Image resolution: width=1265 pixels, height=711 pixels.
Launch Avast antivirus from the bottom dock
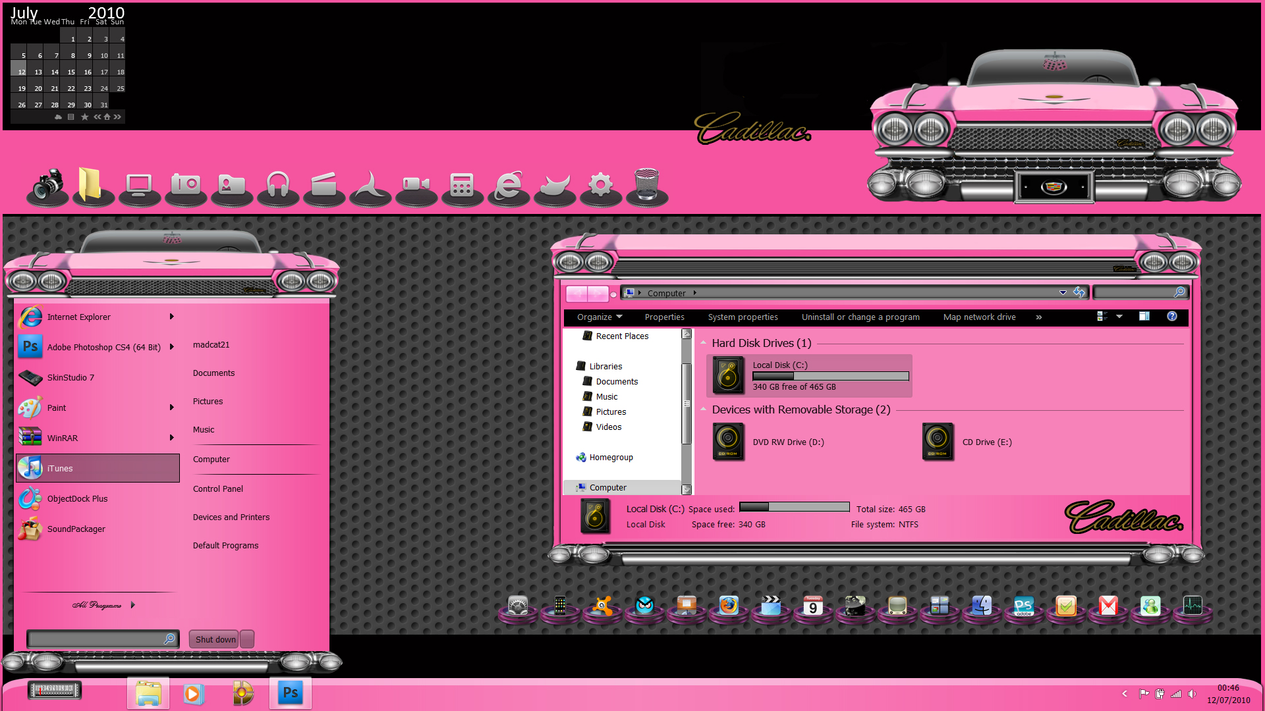(602, 606)
